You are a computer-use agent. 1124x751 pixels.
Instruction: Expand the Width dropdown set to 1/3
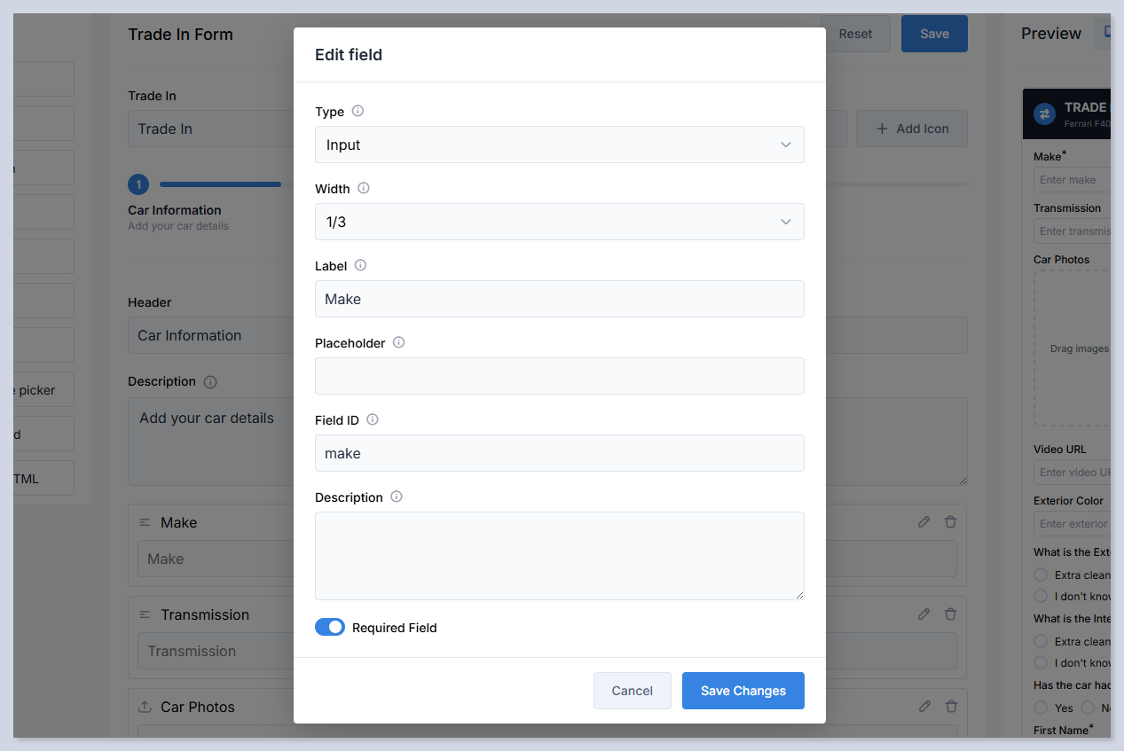tap(559, 222)
